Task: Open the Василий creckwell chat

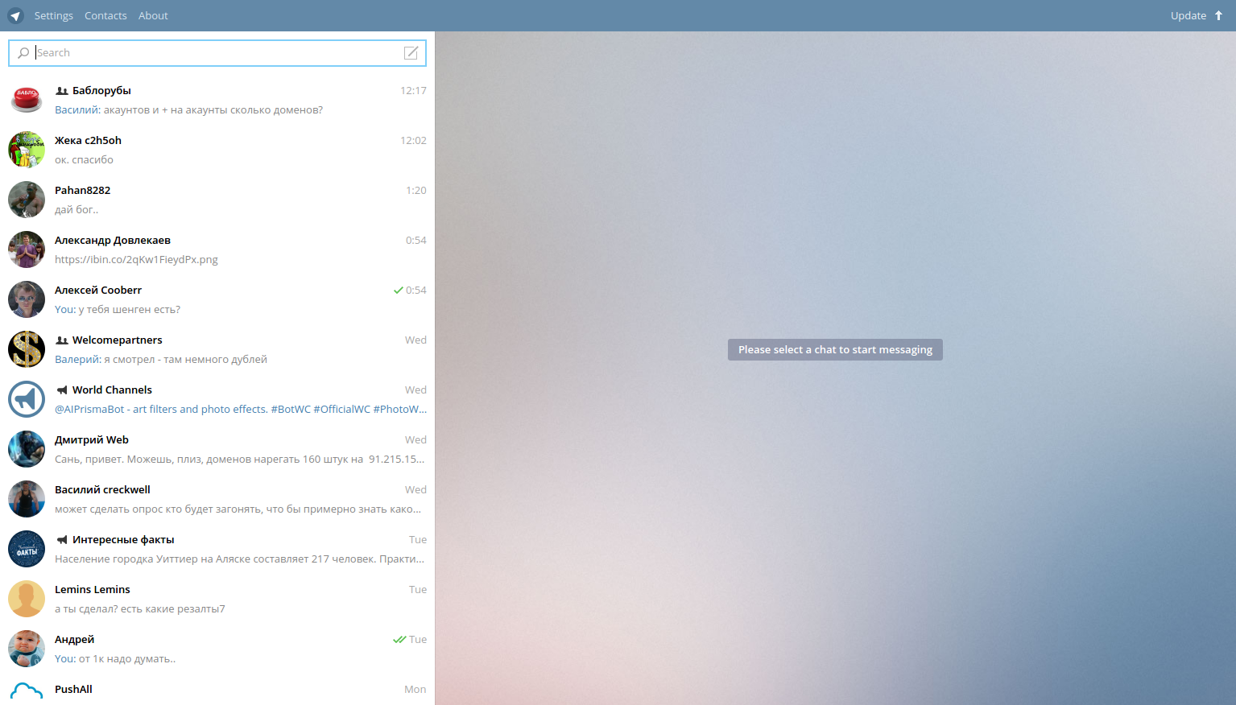Action: (x=217, y=500)
